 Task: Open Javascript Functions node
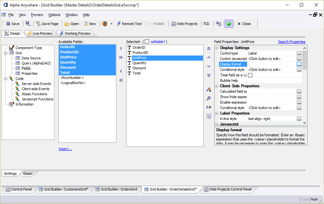[x=37, y=99]
